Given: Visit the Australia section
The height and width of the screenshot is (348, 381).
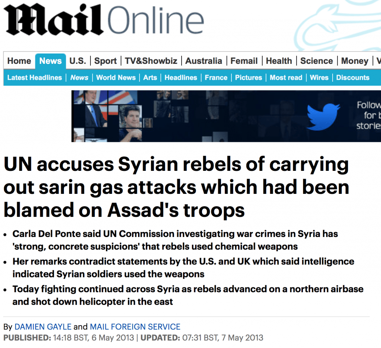Looking at the screenshot, I should [204, 61].
